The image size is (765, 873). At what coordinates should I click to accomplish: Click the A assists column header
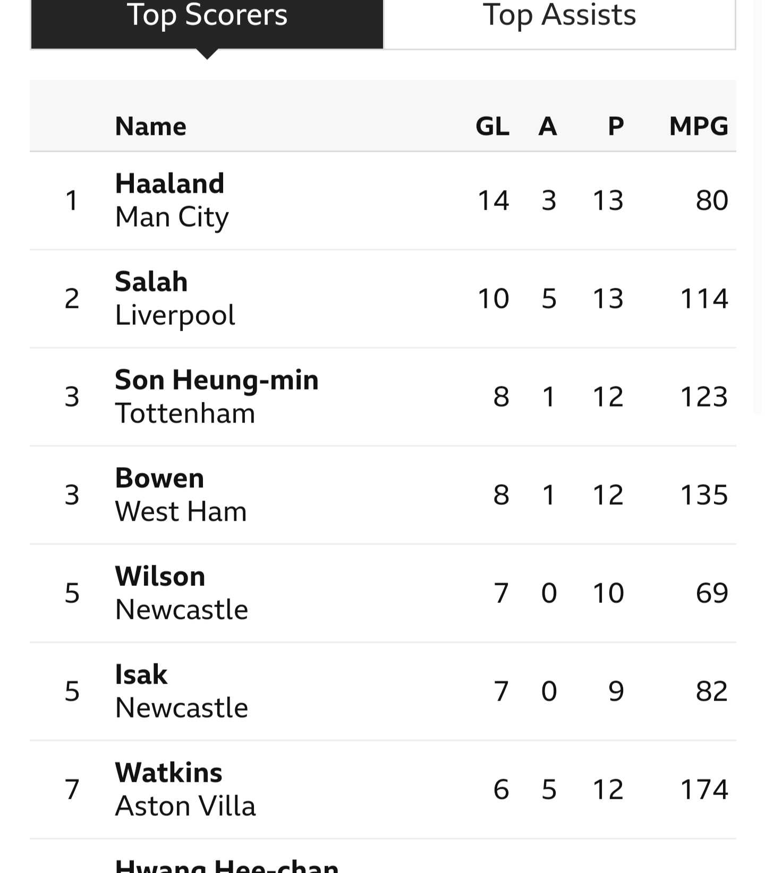click(x=548, y=126)
